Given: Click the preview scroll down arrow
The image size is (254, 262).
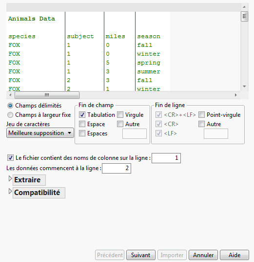Looking at the screenshot, I should pos(244,87).
